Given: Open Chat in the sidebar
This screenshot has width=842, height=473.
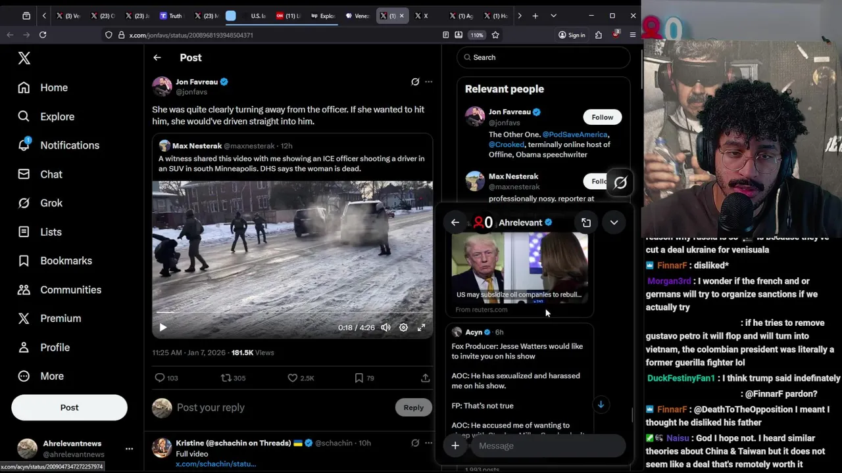Looking at the screenshot, I should click(x=40, y=174).
